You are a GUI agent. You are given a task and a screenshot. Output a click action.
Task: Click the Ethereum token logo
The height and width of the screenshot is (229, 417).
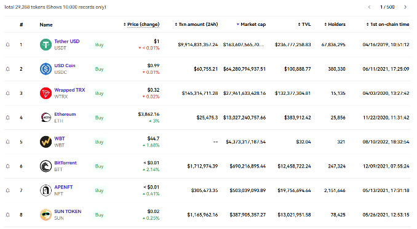coord(46,118)
